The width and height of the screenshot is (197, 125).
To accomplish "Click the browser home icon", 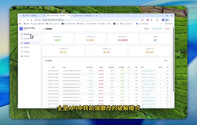I will pos(31,20).
